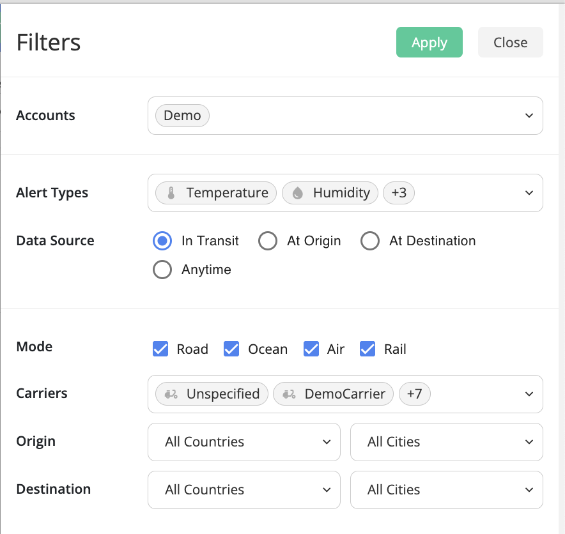Click the thermometer icon in Temperature chip
The width and height of the screenshot is (565, 534).
(x=171, y=193)
